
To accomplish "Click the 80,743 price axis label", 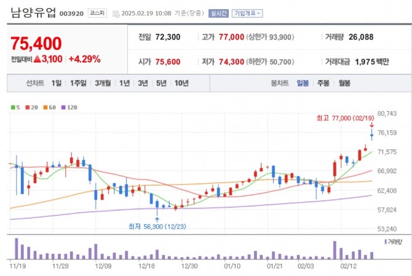I will (387, 113).
